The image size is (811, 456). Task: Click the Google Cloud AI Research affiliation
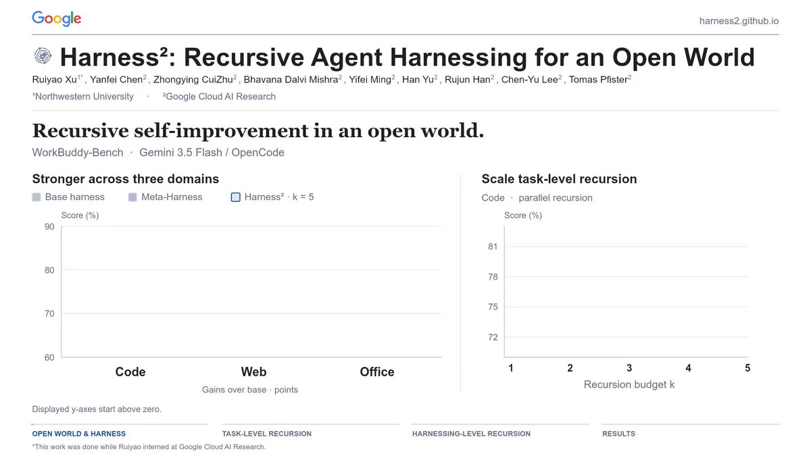[x=219, y=97]
